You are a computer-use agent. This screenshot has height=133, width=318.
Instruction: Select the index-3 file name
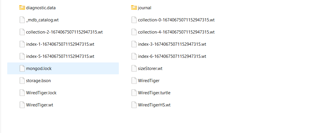172,44
